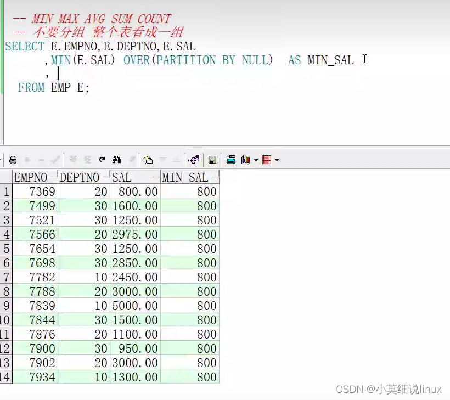Click the EMPNO cell 7839
Screen dimensions: 450x400
[35, 306]
